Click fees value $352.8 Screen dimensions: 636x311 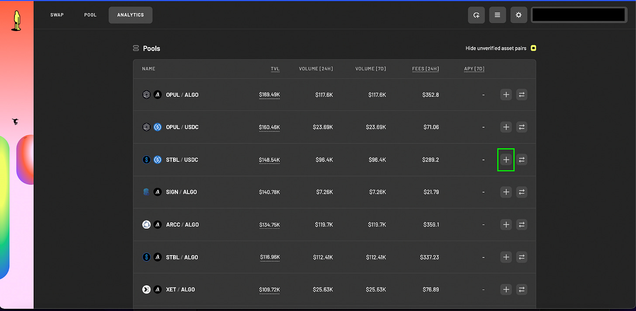coord(431,95)
